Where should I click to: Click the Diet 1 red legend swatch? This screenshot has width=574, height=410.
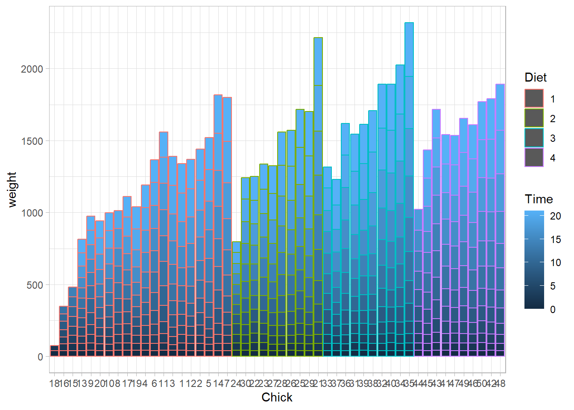pyautogui.click(x=534, y=99)
